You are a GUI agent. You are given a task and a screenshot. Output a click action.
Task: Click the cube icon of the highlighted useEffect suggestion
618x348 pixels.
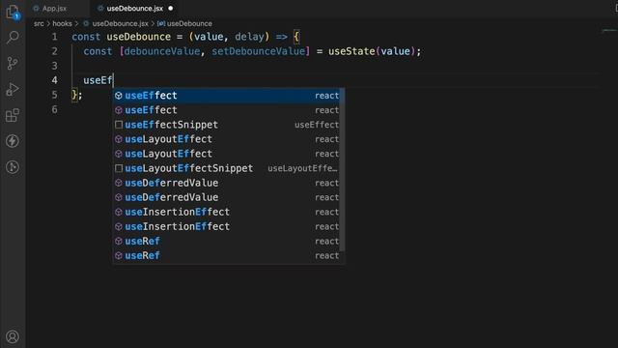pos(119,96)
